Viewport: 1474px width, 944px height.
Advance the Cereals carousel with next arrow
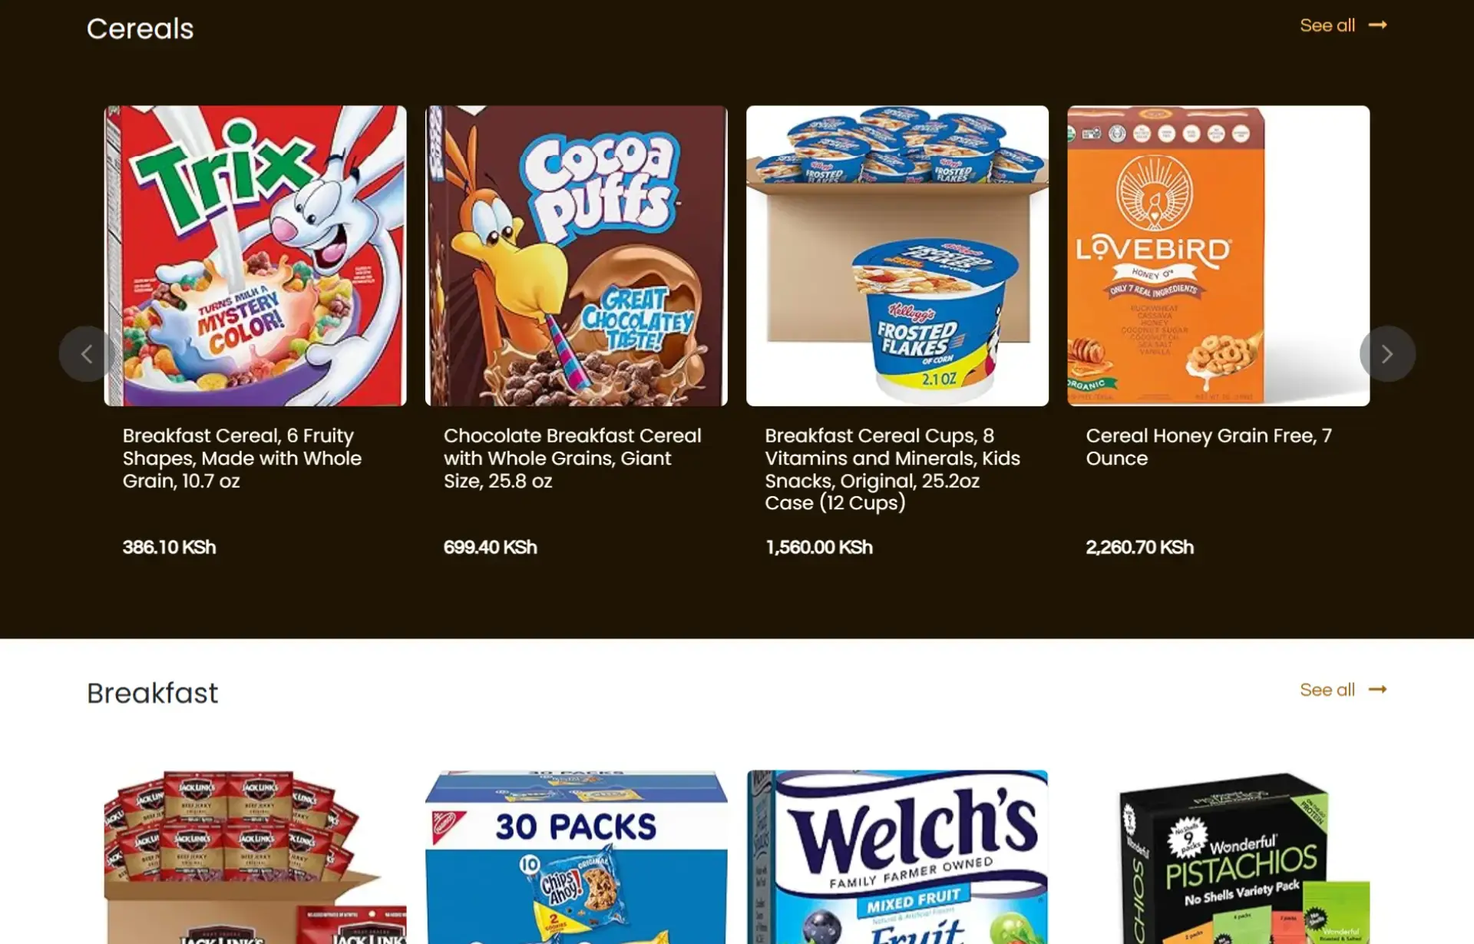tap(1386, 354)
